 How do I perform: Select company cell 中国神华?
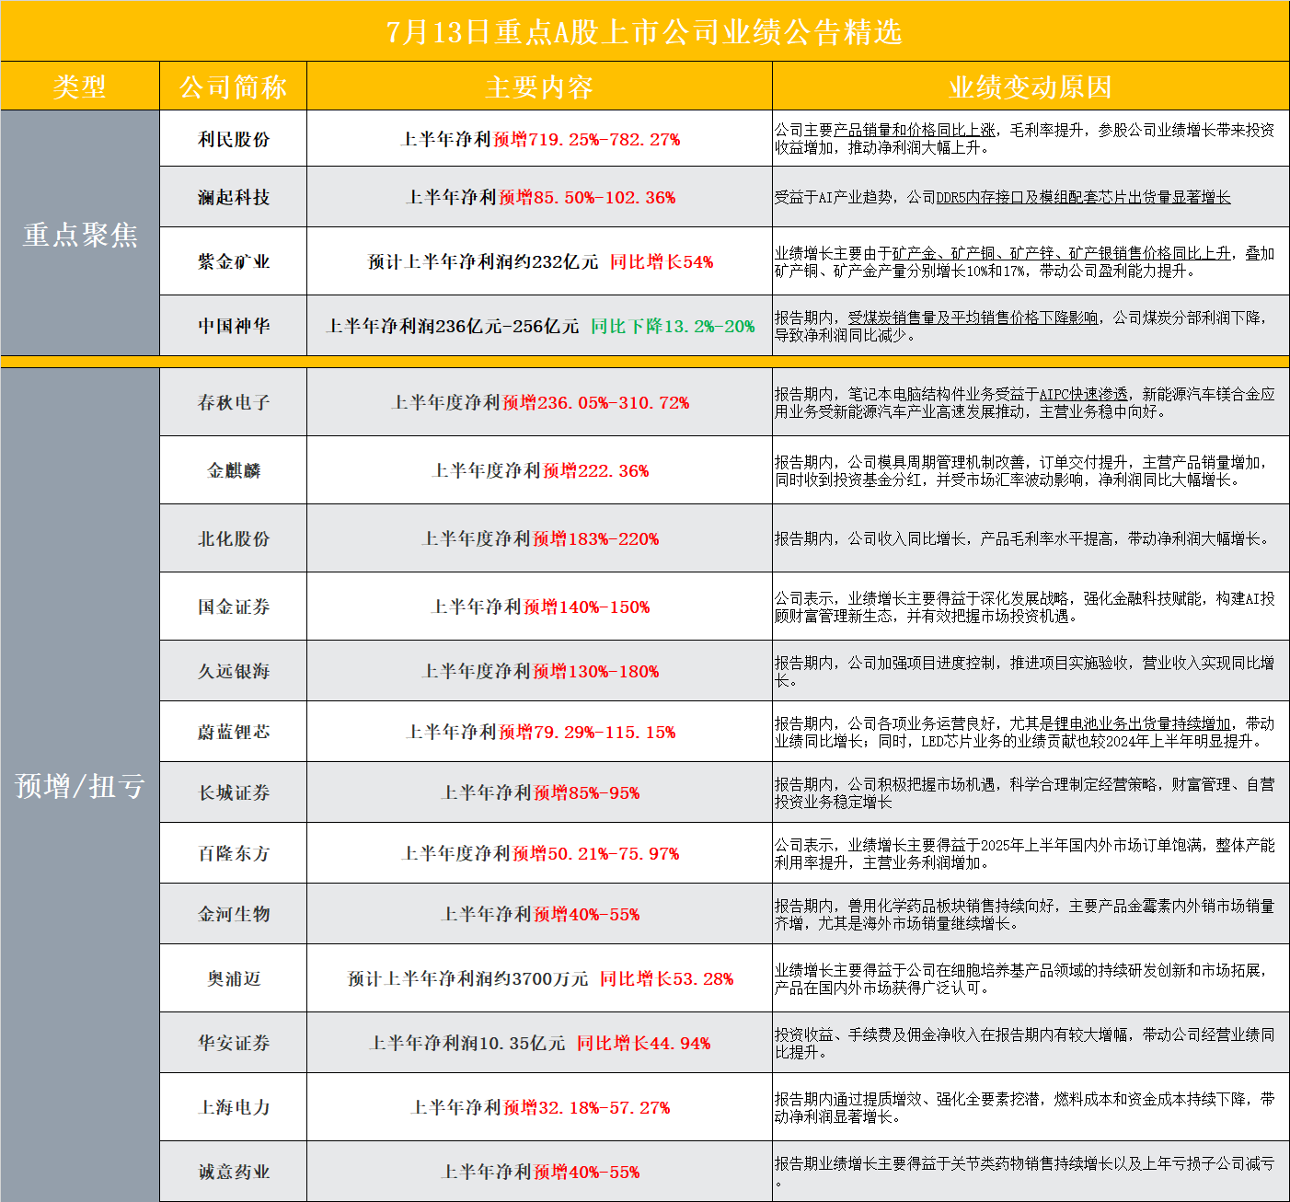233,326
